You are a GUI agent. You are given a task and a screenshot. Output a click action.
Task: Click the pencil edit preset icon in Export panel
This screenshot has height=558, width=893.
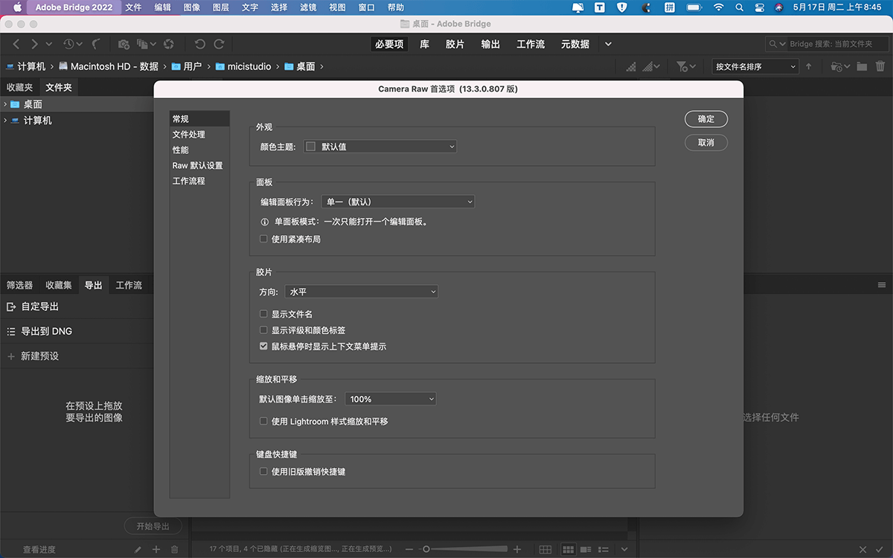(138, 550)
